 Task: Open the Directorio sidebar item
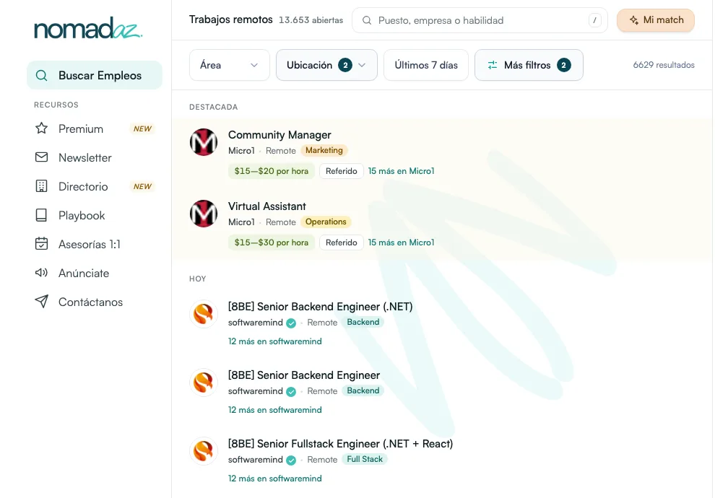point(95,186)
